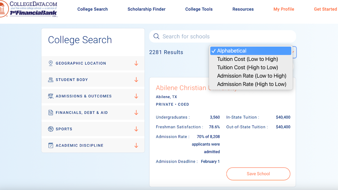Select Tuition Cost (Low to High) sorting
The height and width of the screenshot is (190, 338).
(x=247, y=59)
